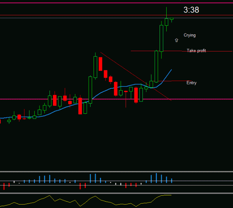Click the "Crying" text label
The height and width of the screenshot is (208, 233).
coord(190,35)
